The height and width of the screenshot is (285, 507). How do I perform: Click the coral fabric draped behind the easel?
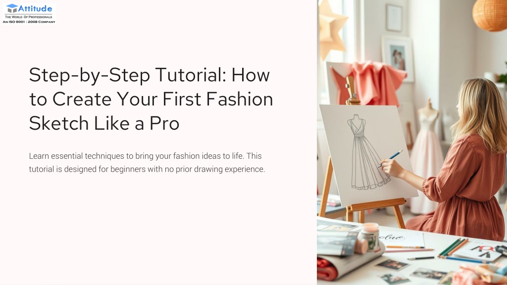click(368, 83)
